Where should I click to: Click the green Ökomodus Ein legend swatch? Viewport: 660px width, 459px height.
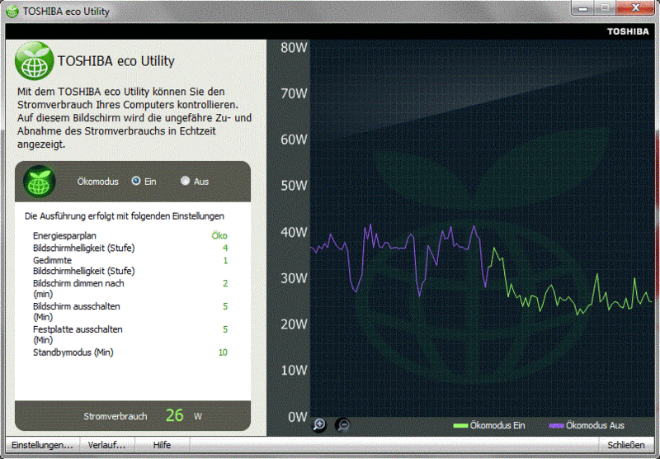point(460,426)
